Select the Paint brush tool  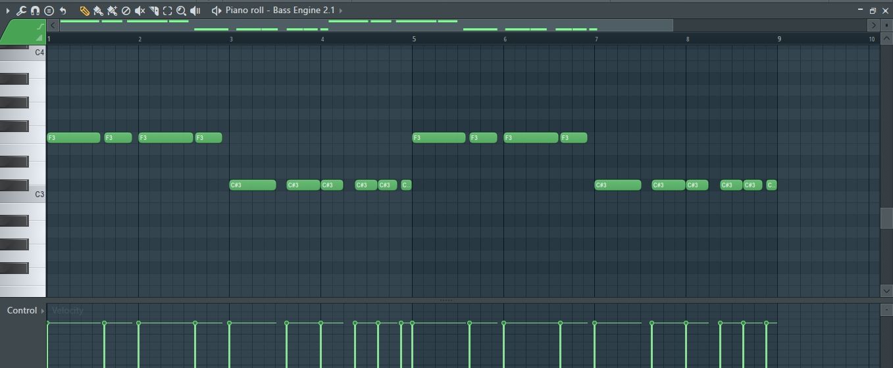[98, 11]
